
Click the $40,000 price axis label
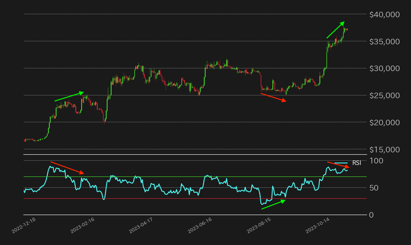click(384, 14)
